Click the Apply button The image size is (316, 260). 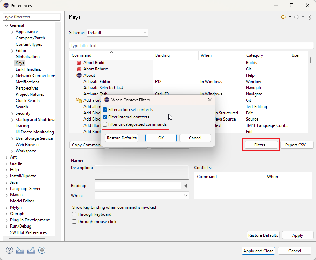tap(297, 235)
